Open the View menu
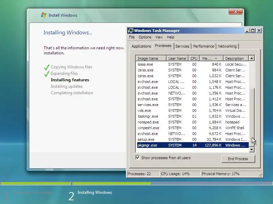Image resolution: width=273 pixels, height=204 pixels. pyautogui.click(x=159, y=37)
